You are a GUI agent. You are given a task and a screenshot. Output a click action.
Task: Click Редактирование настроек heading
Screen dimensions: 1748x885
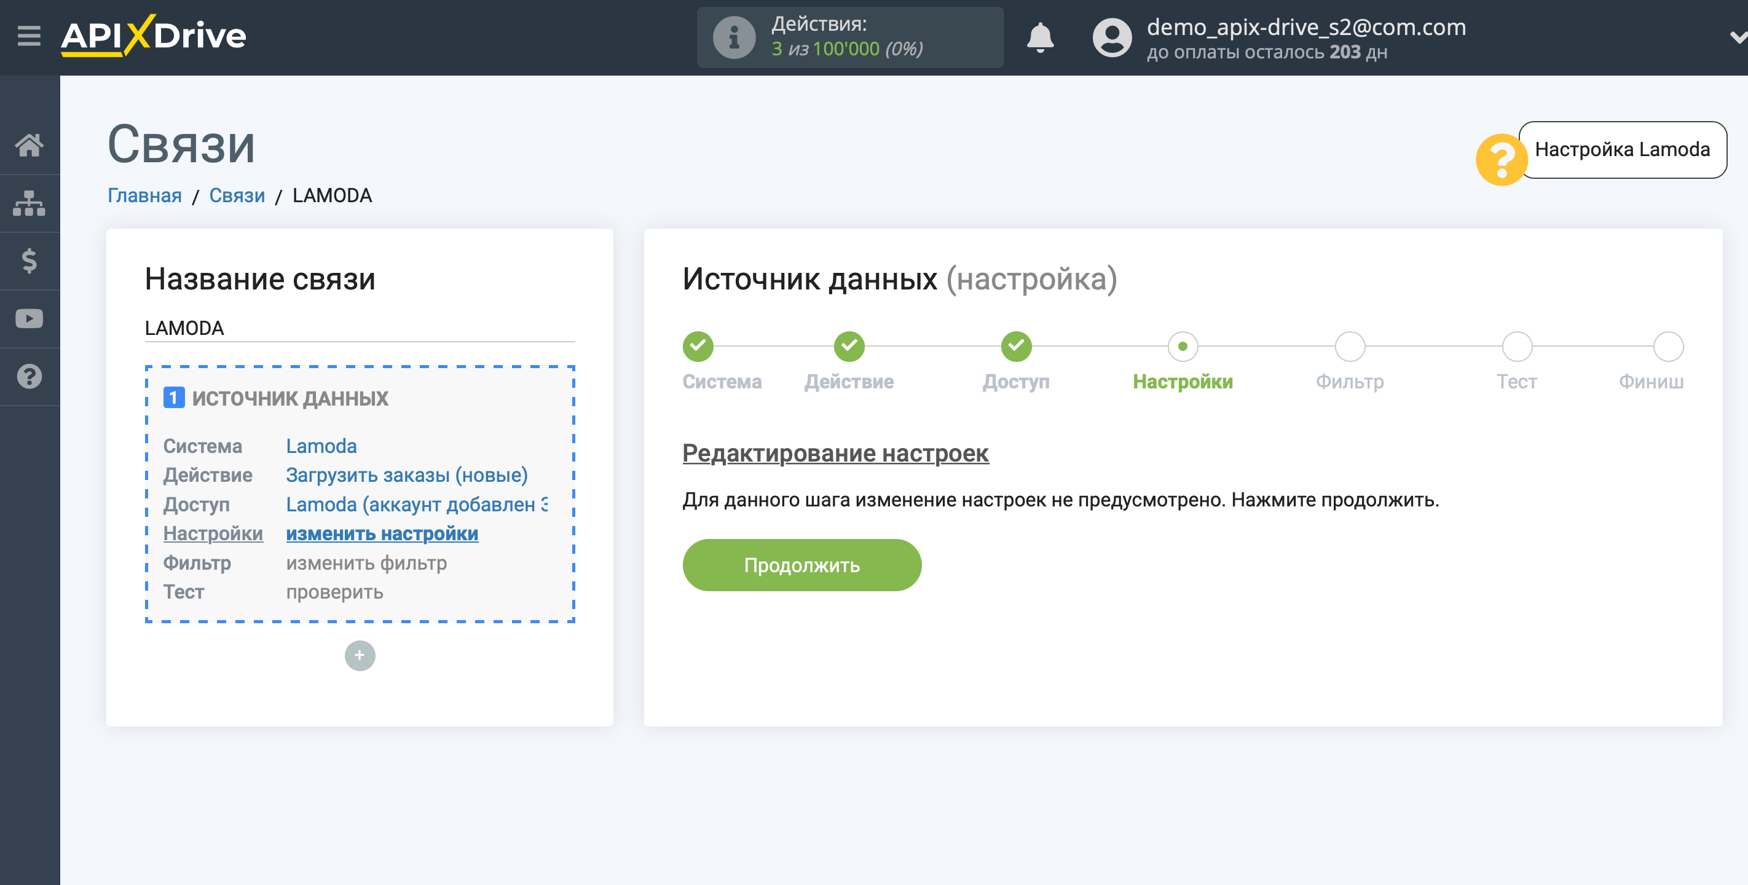[835, 453]
